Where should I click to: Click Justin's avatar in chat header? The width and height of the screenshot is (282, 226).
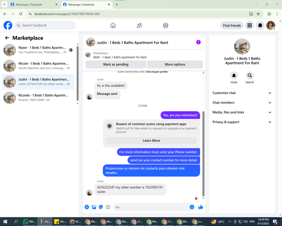(91, 42)
